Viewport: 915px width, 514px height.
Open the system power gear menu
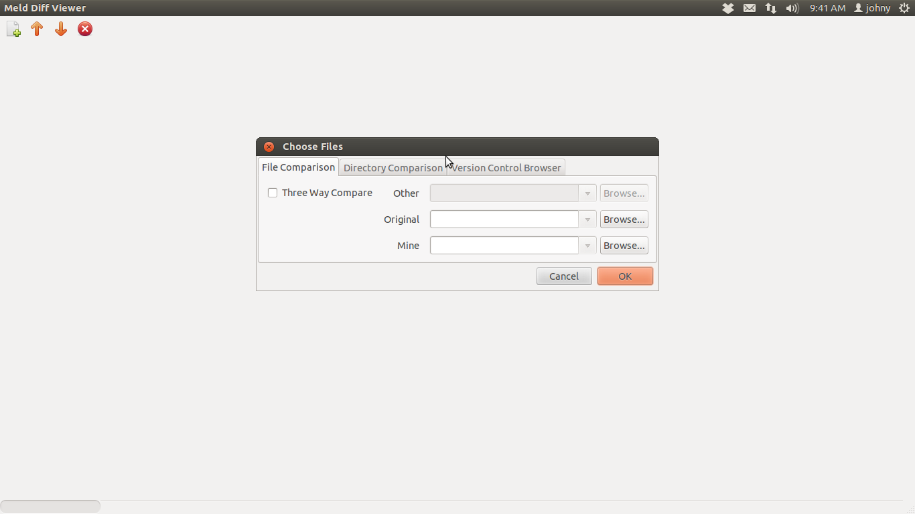(904, 8)
